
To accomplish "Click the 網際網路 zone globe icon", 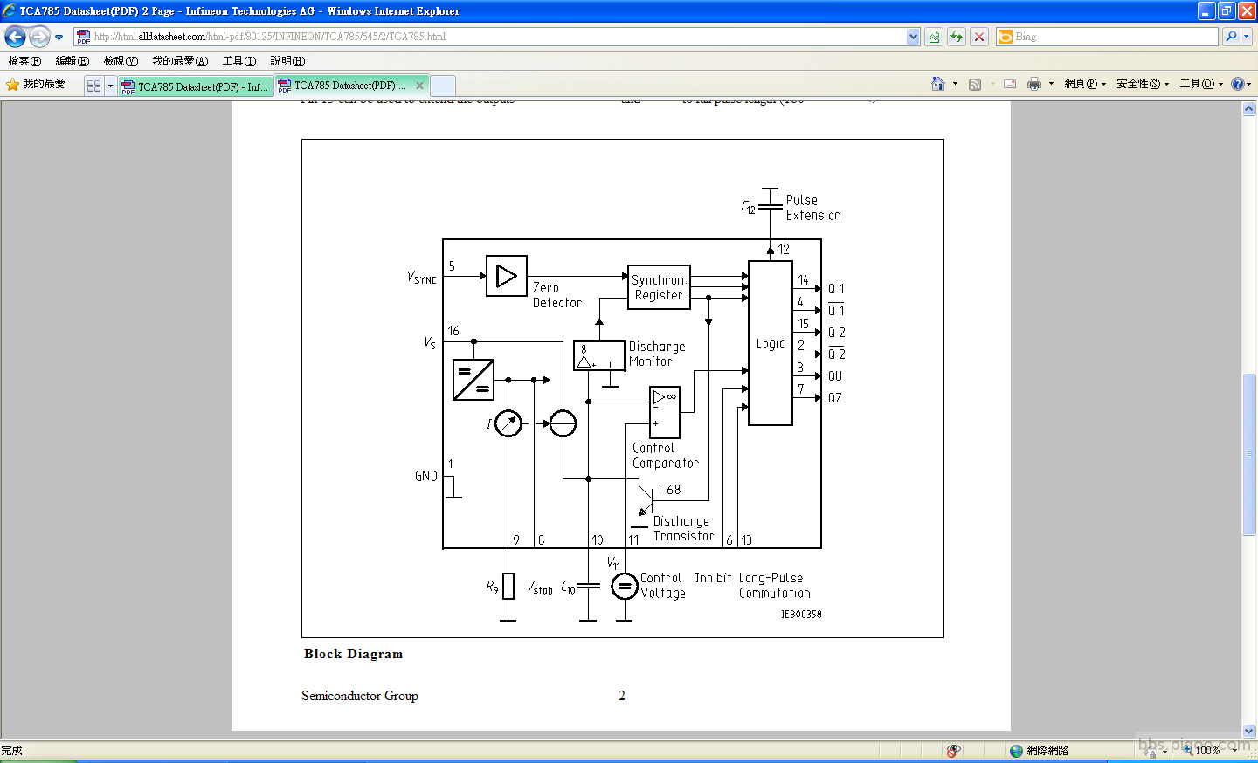I will pos(1016,751).
